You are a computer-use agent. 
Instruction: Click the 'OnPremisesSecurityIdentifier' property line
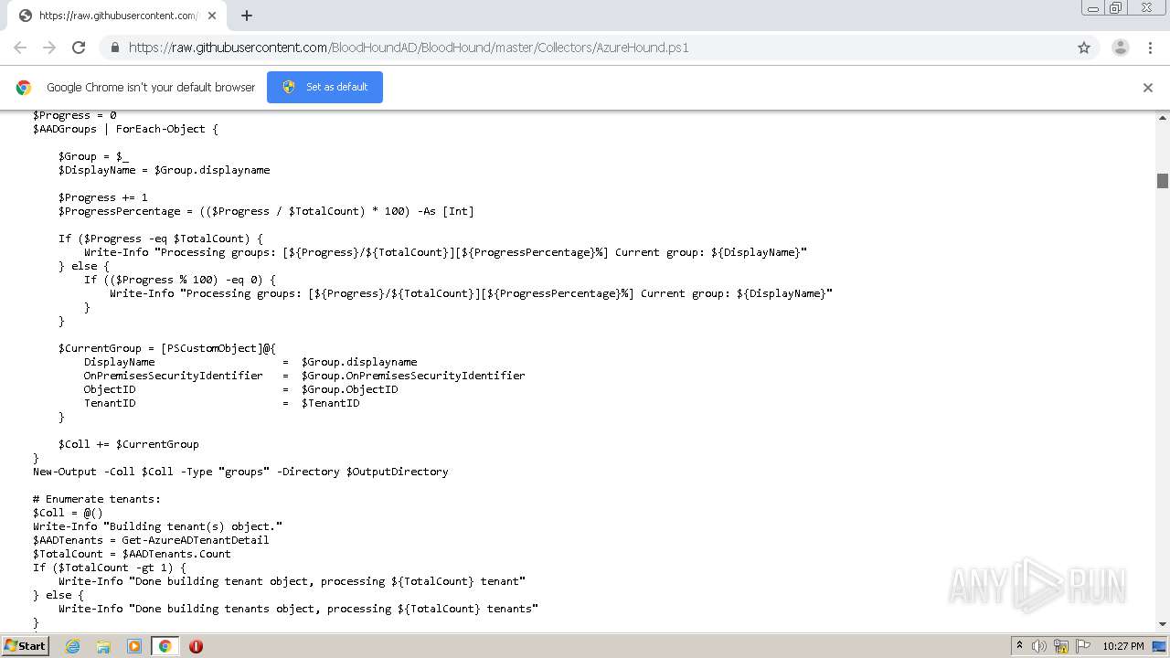(x=304, y=376)
